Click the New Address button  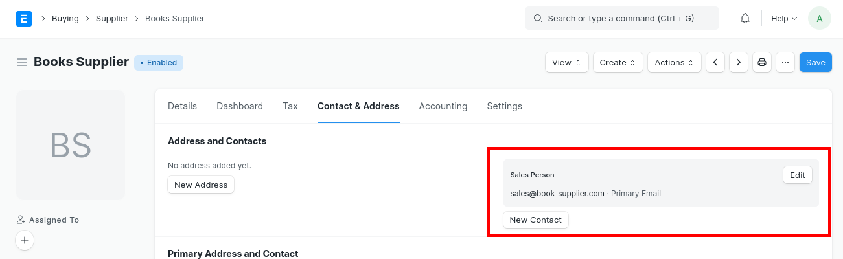[201, 185]
